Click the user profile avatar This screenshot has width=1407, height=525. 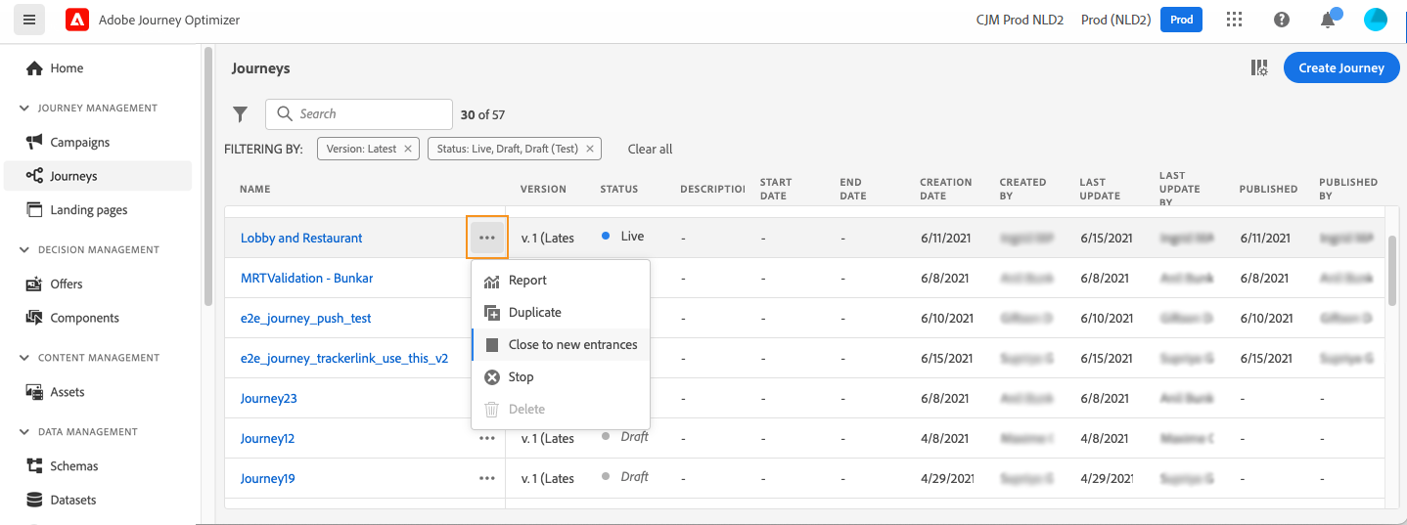1375,20
